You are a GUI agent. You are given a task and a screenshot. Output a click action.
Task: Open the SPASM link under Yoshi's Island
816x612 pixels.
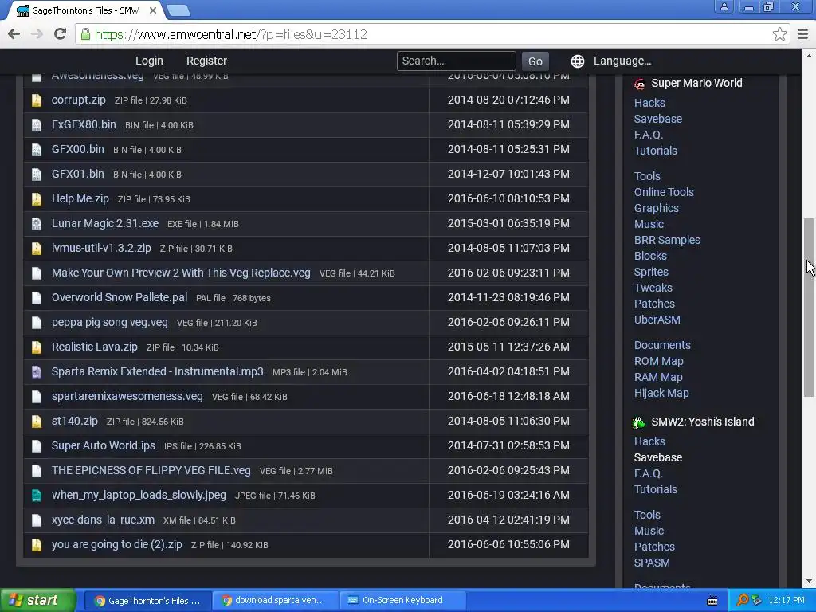coord(652,563)
